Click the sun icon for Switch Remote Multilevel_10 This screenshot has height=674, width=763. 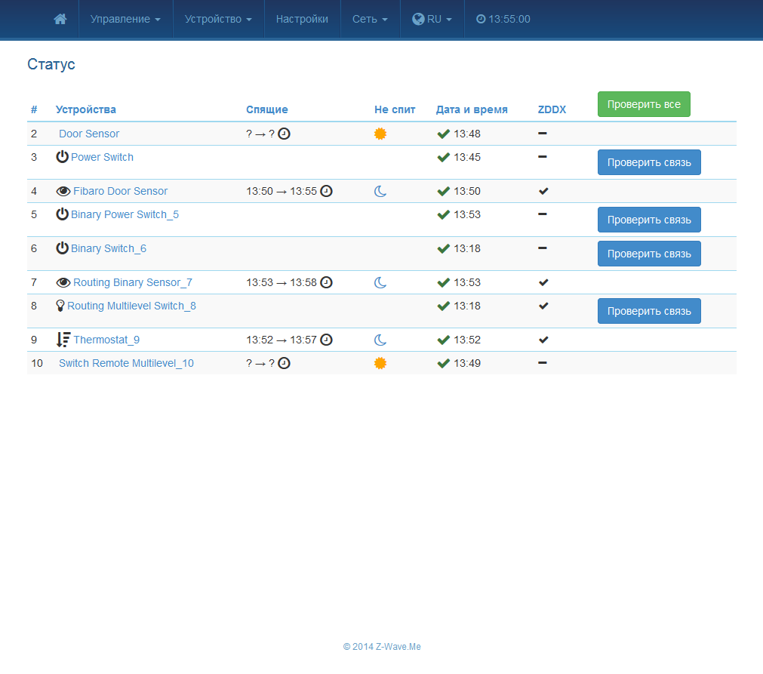[380, 363]
